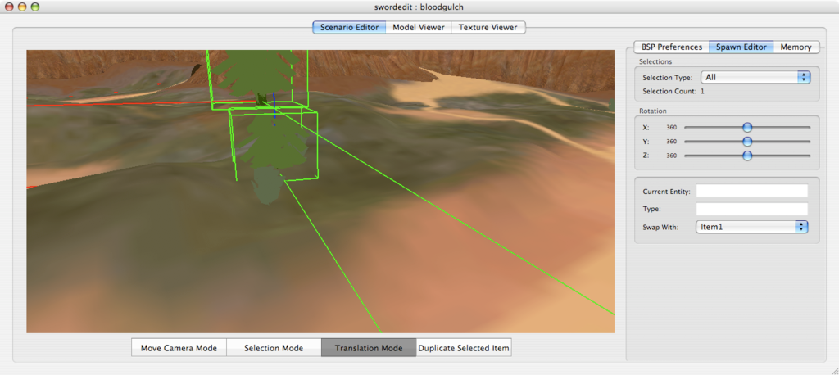Screen dimensions: 839x375
Task: Open the Memory tab
Action: click(796, 47)
